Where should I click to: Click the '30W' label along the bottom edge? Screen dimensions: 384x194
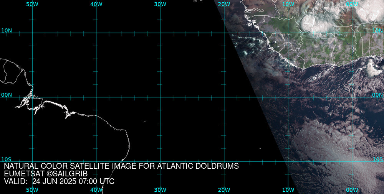click(x=160, y=190)
